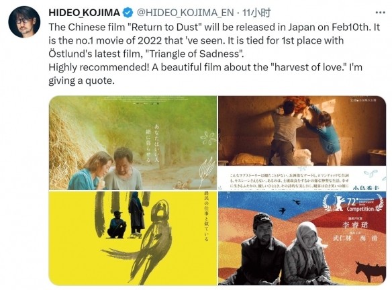Open the bottom-right desert illustration poster

(302, 238)
